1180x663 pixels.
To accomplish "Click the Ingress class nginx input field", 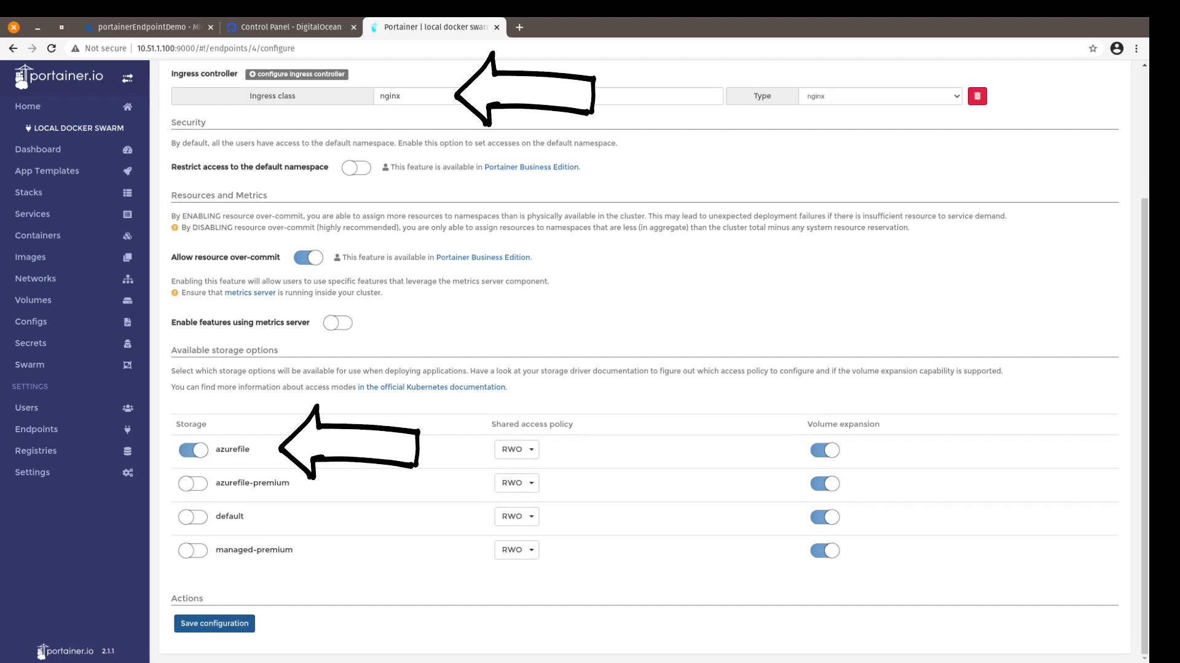I will coord(548,96).
